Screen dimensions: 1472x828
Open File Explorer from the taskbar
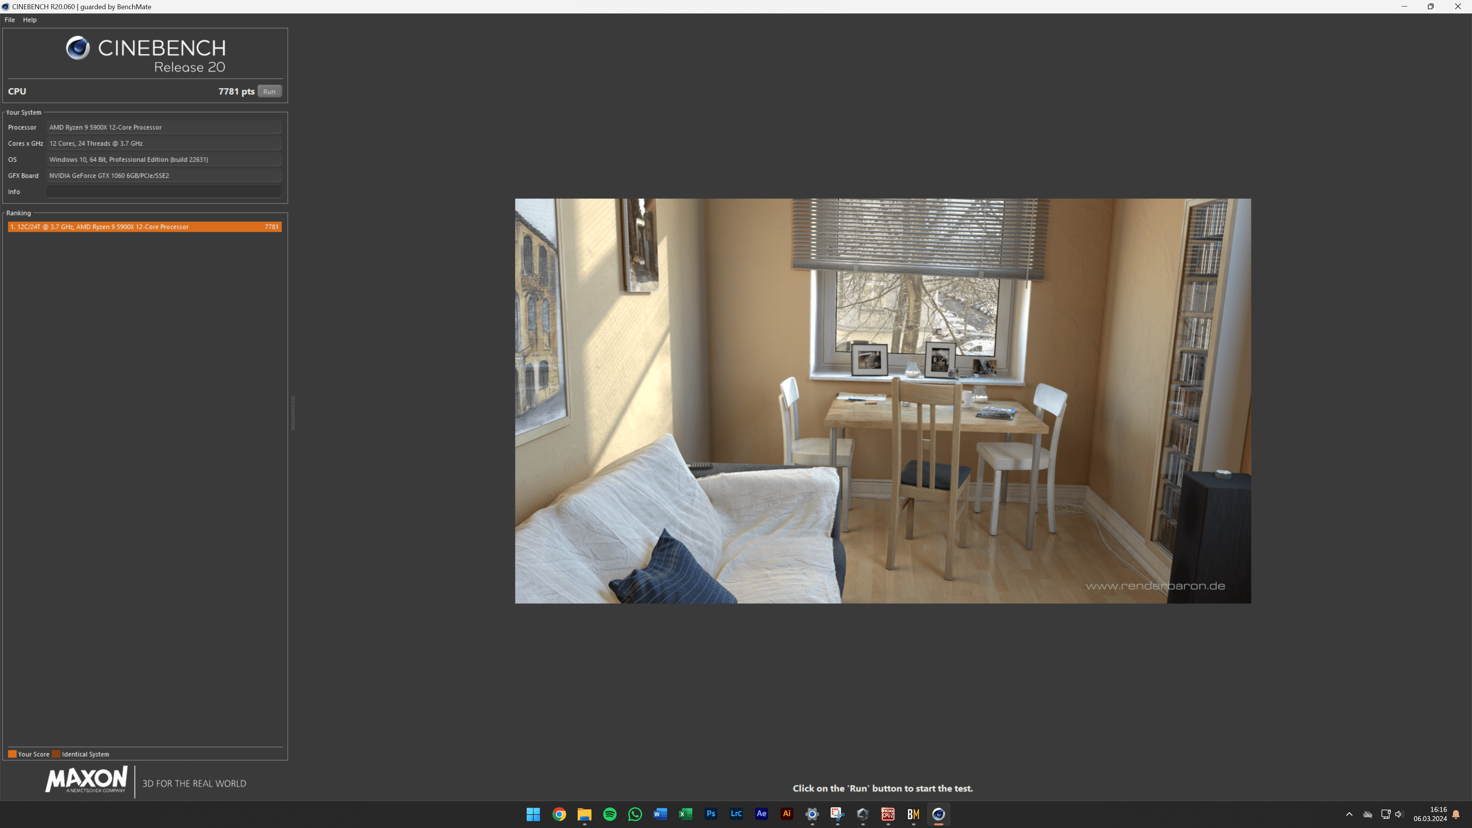(584, 814)
